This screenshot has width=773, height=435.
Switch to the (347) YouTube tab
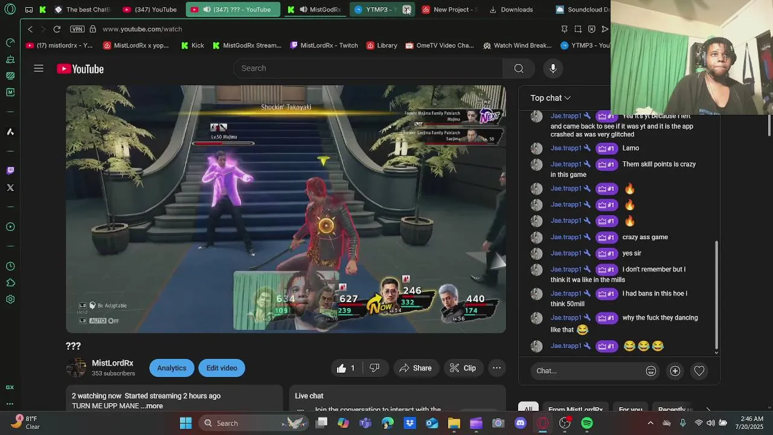click(x=150, y=10)
